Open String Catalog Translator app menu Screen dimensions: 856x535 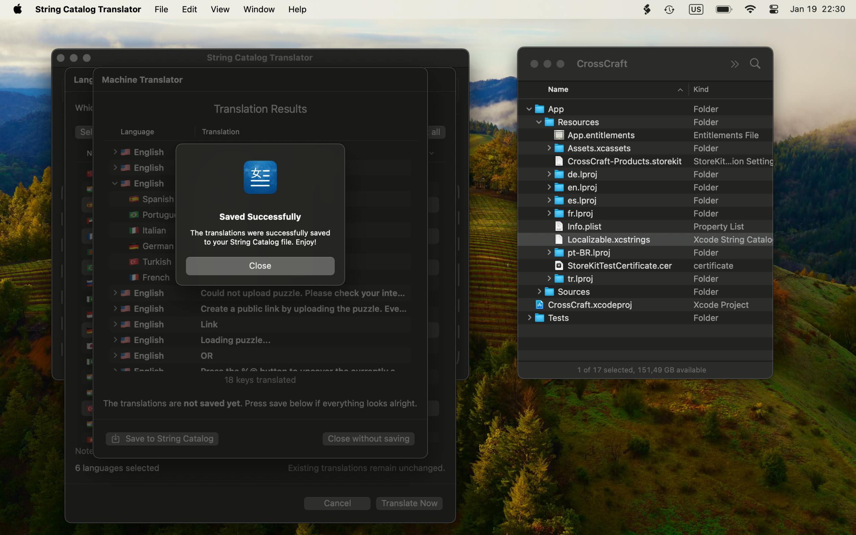(x=88, y=9)
